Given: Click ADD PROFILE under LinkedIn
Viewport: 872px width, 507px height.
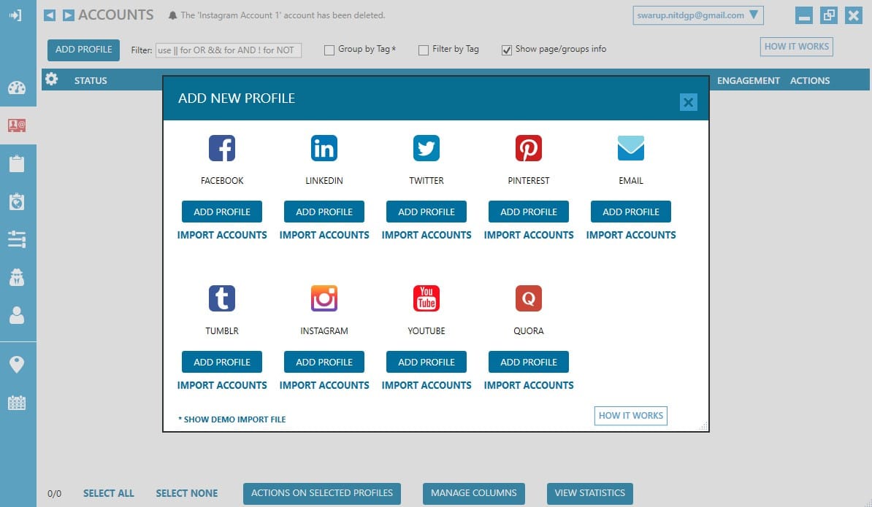Looking at the screenshot, I should tap(324, 212).
